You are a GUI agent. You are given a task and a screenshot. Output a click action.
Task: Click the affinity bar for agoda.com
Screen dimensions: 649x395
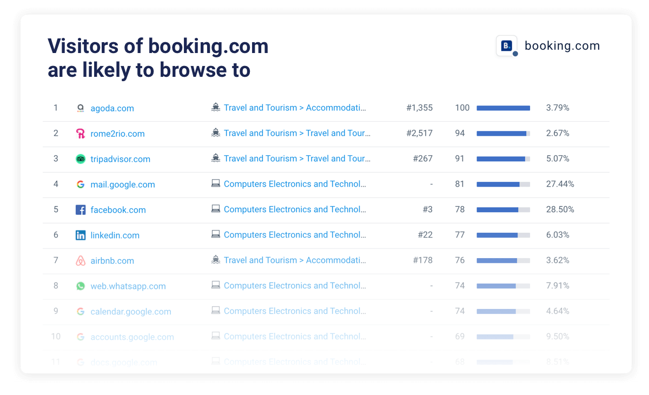coord(503,108)
